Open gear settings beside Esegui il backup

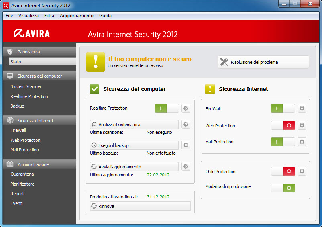pos(186,145)
